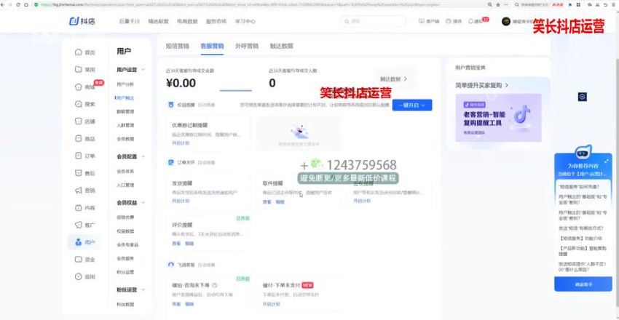Select 用户分析 in user submenu
619x320 pixels.
pos(125,84)
